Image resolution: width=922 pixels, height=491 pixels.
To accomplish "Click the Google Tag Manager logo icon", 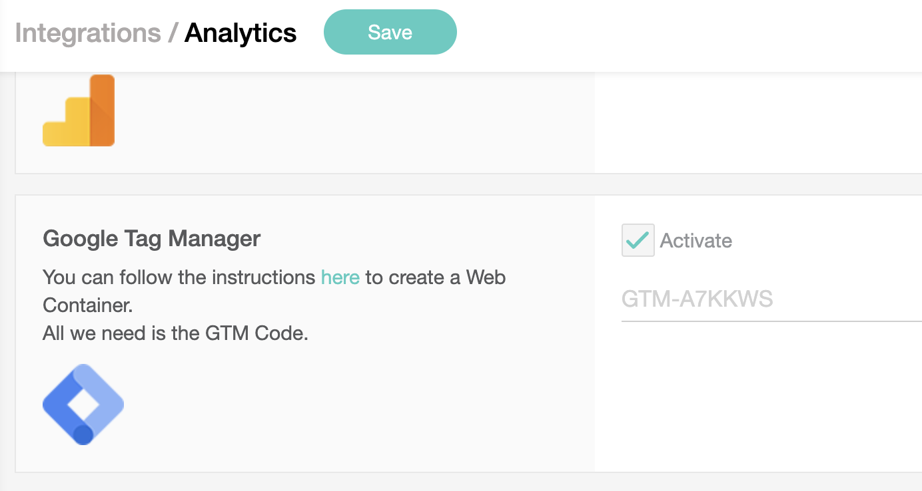I will (x=83, y=405).
